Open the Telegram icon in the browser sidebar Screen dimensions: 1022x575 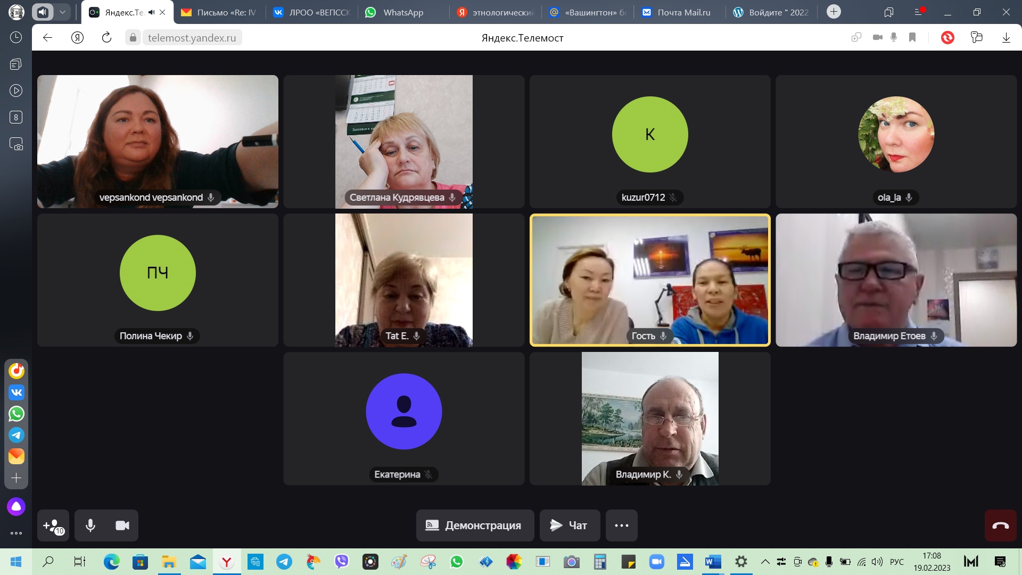pos(17,435)
